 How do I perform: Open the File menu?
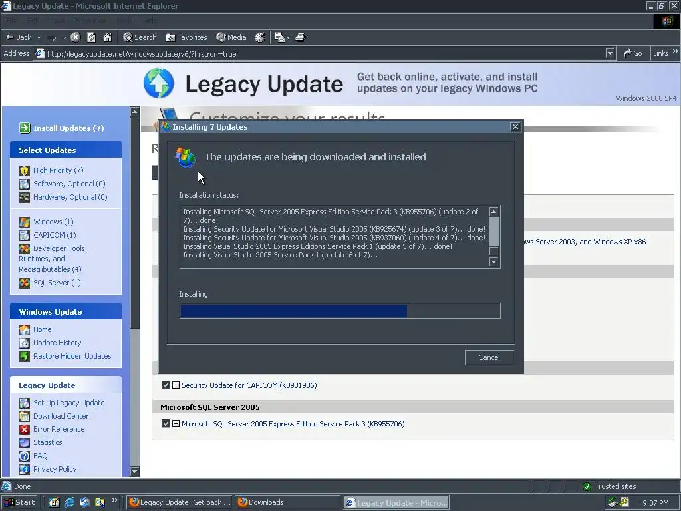pyautogui.click(x=11, y=21)
